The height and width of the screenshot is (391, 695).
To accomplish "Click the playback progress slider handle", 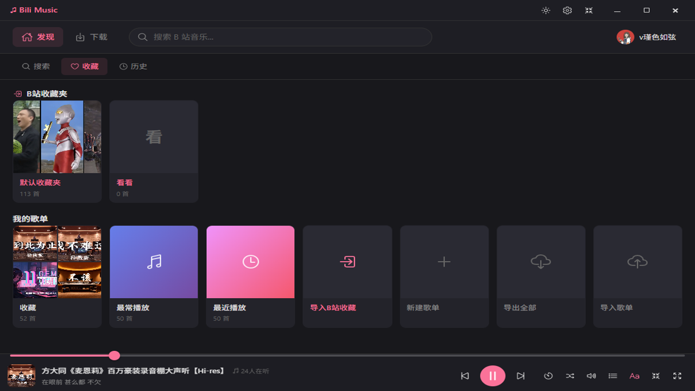I will tap(114, 356).
